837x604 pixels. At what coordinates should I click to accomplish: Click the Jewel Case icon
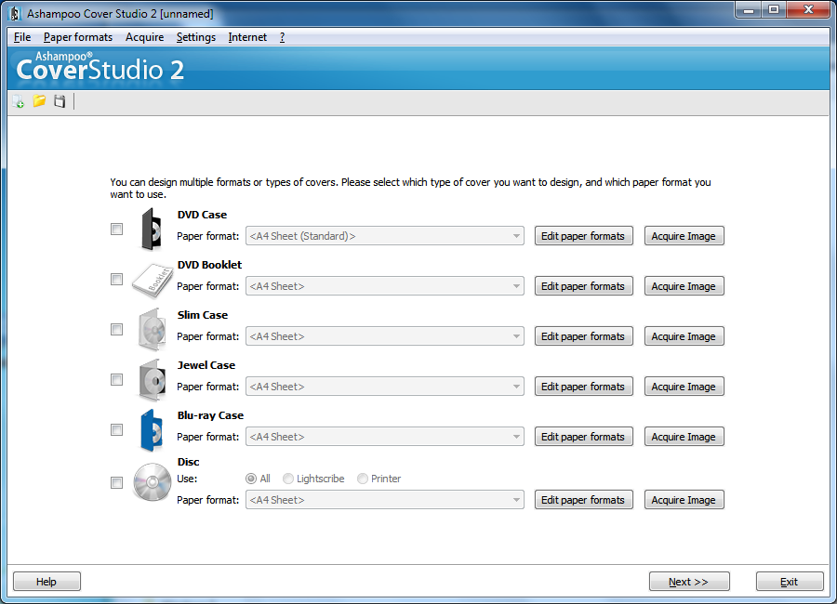[x=153, y=380]
